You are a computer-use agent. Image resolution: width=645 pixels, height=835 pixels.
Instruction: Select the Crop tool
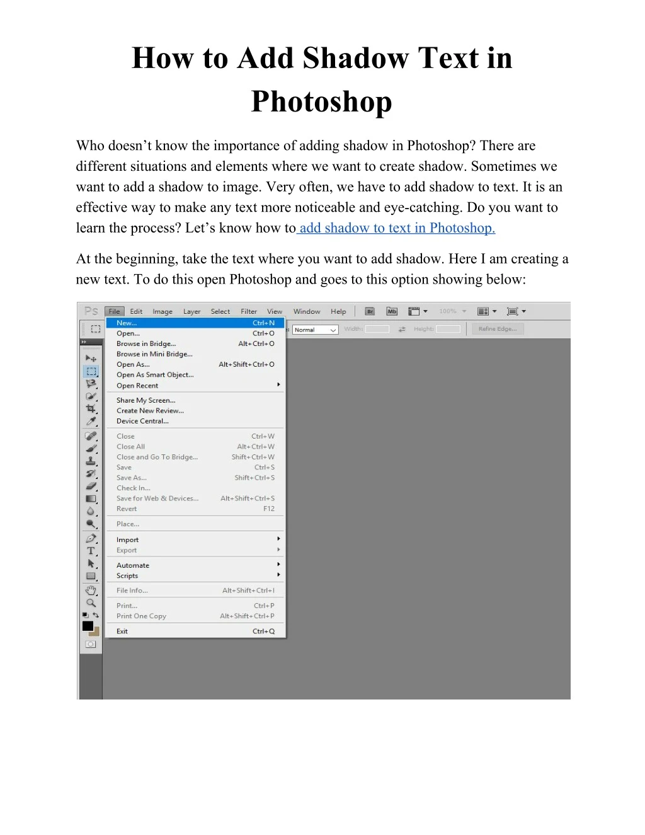click(x=91, y=409)
